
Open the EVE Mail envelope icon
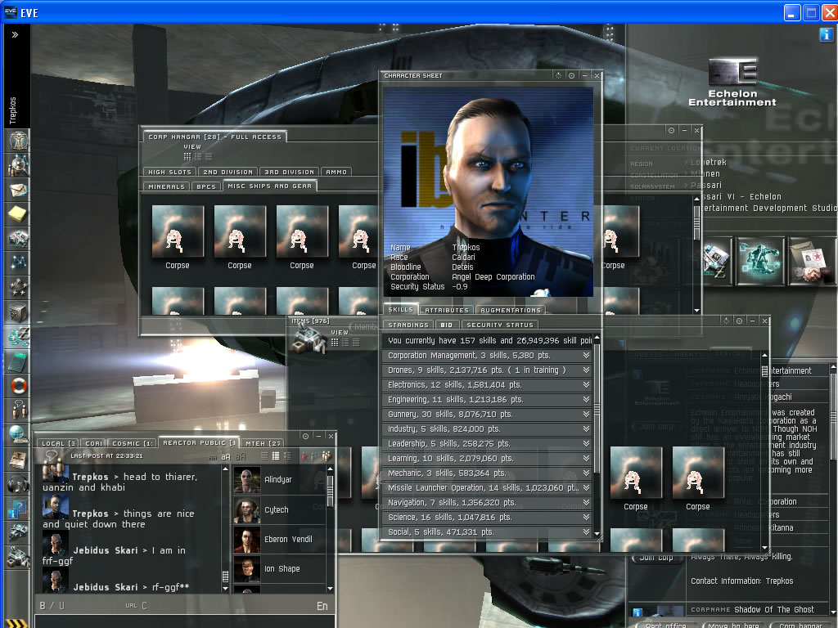tap(18, 190)
